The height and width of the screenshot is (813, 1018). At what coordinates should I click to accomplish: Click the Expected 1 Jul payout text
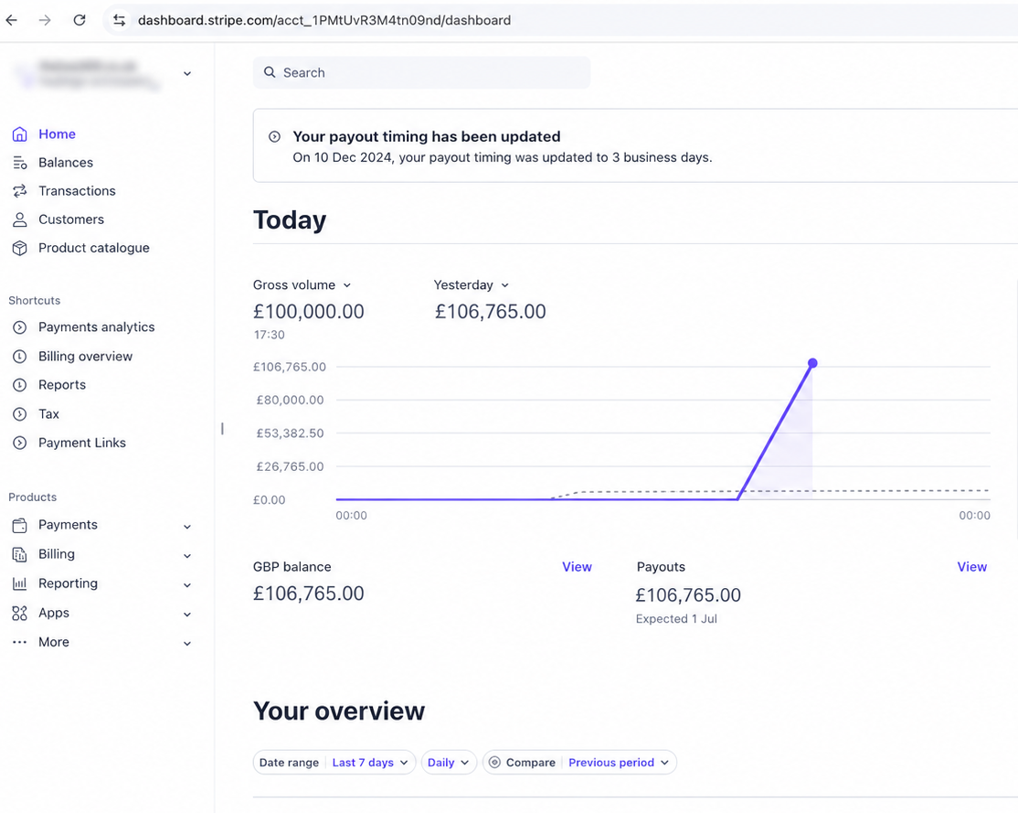pyautogui.click(x=676, y=619)
